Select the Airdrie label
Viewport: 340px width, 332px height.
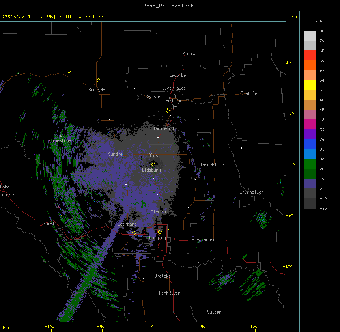[159, 212]
